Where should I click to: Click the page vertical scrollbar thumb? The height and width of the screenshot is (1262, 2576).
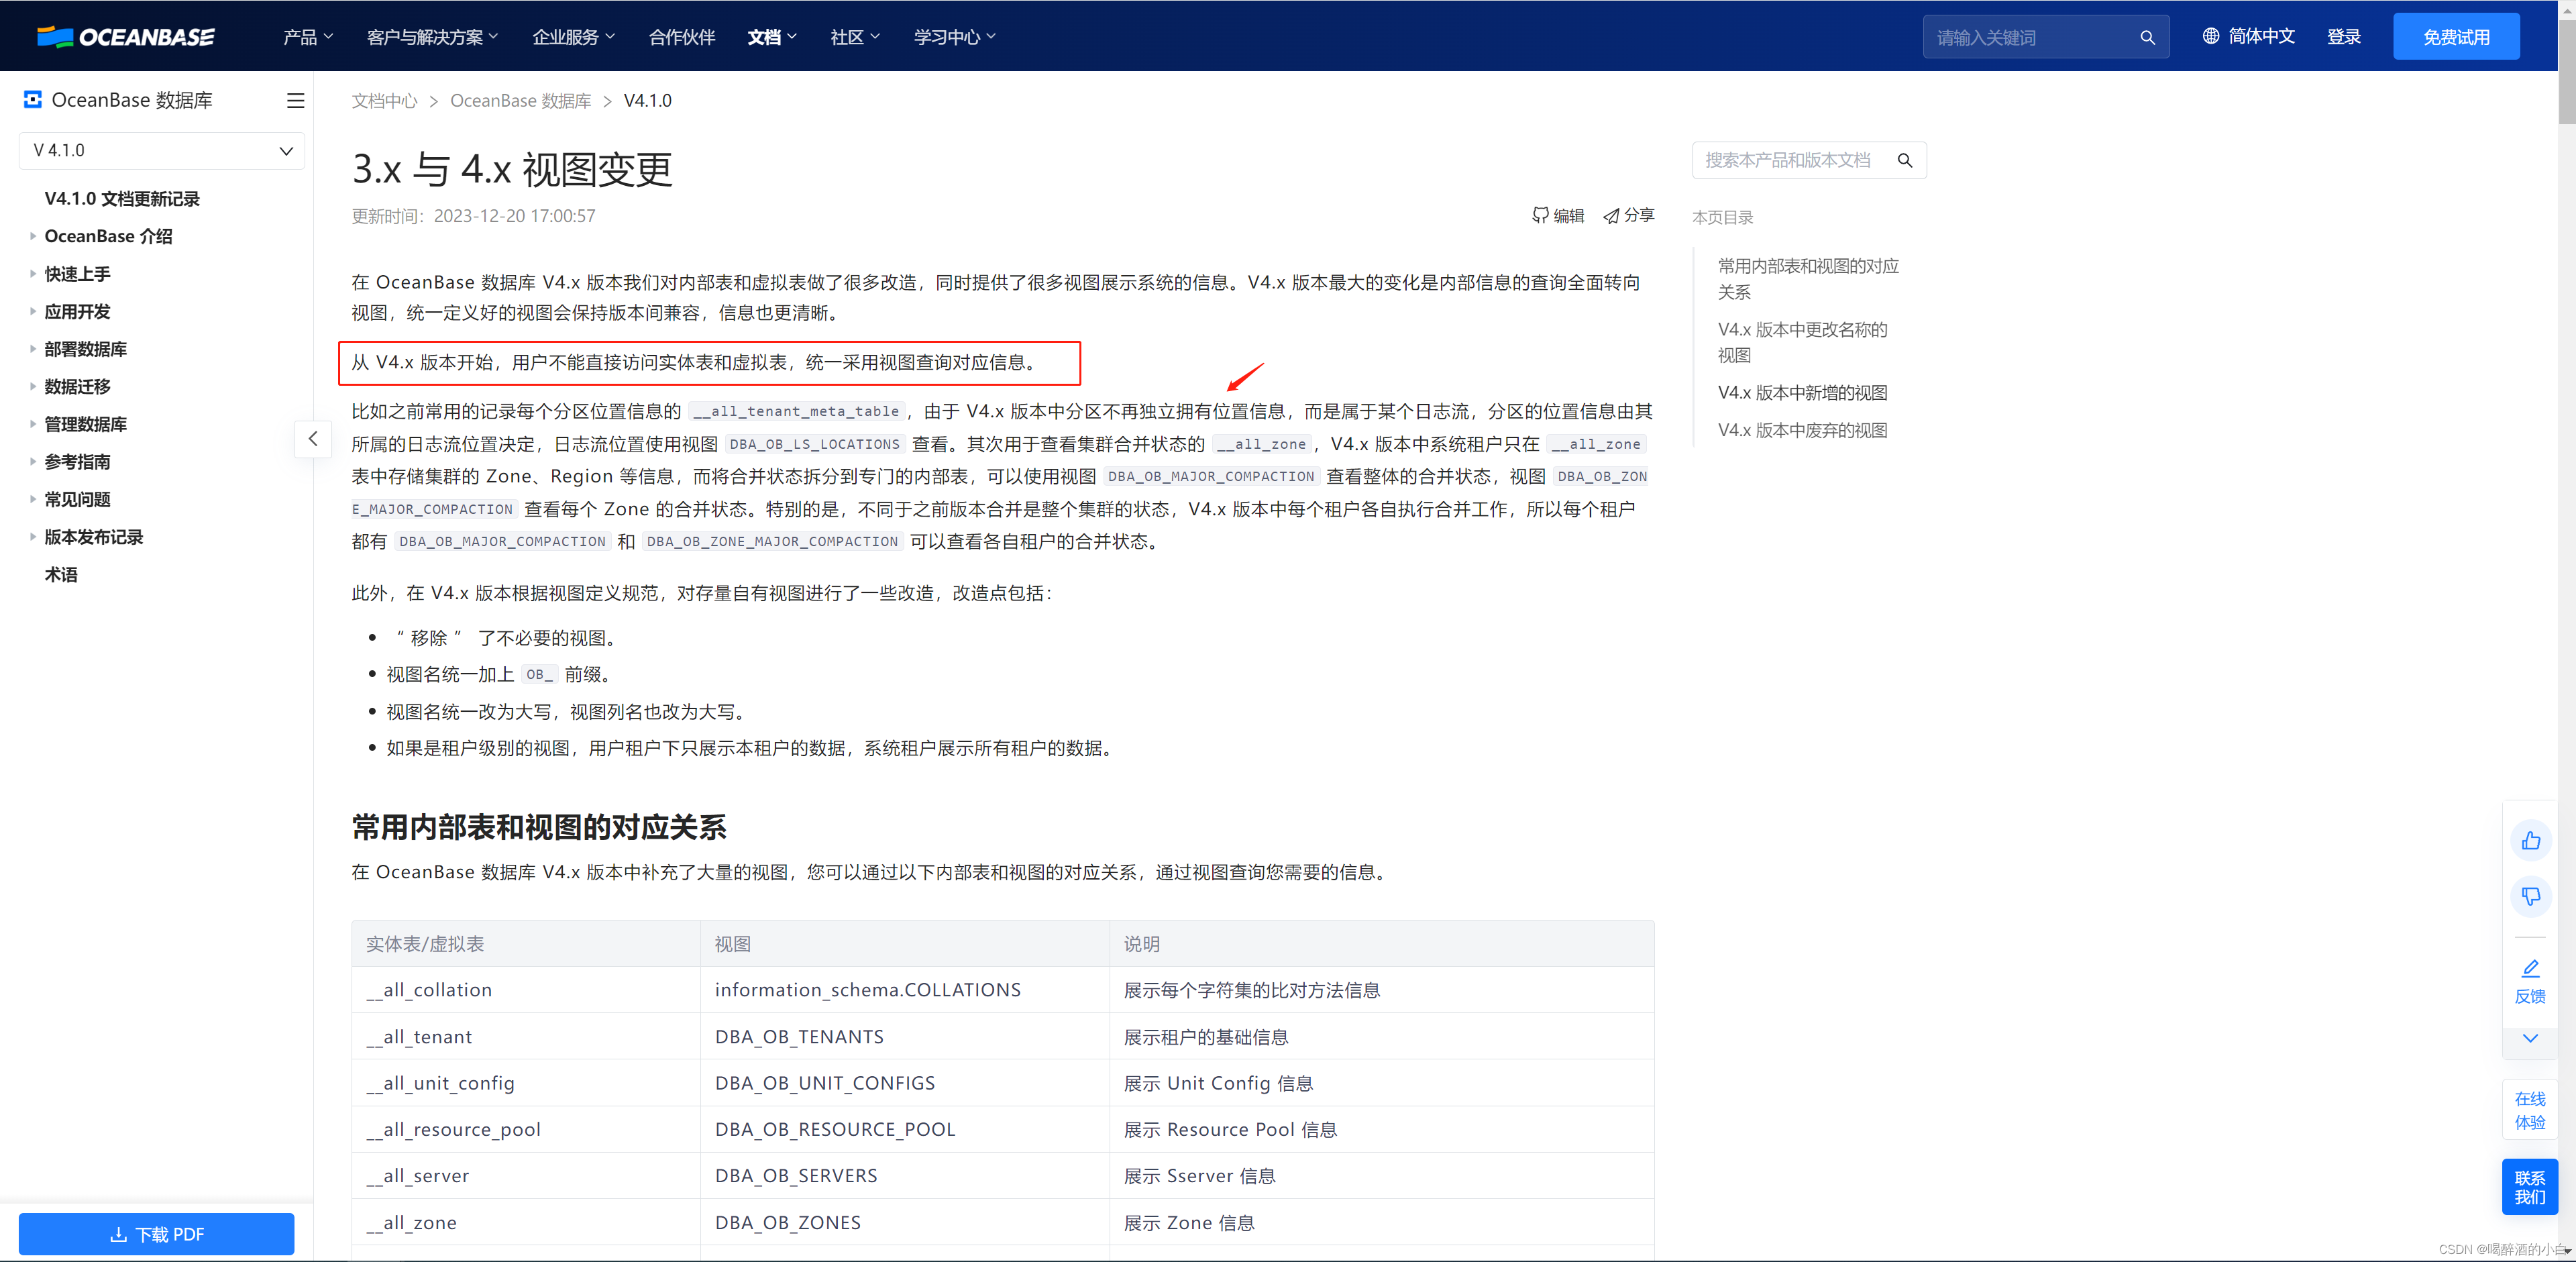(x=2566, y=72)
